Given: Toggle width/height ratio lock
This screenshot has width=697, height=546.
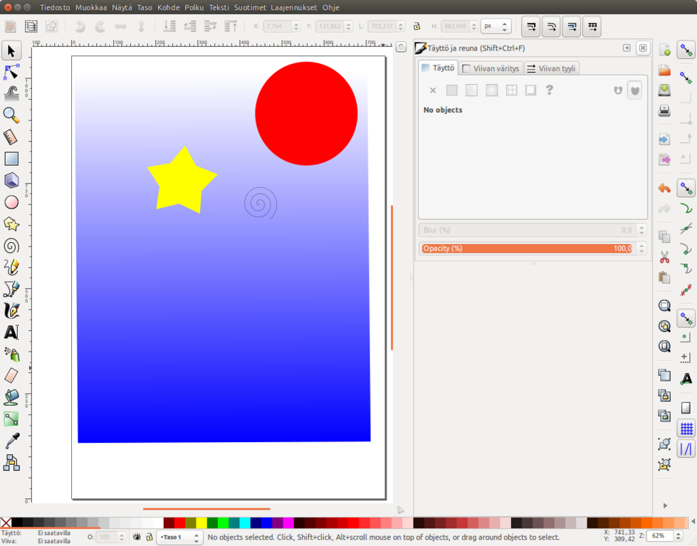Looking at the screenshot, I should tap(417, 26).
